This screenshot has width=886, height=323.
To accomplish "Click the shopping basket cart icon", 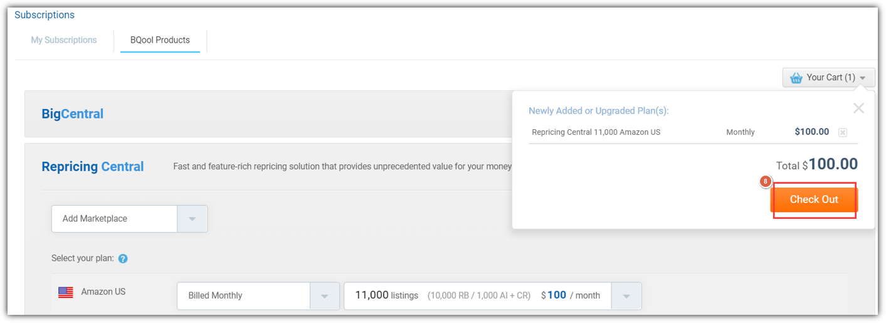I will [796, 78].
